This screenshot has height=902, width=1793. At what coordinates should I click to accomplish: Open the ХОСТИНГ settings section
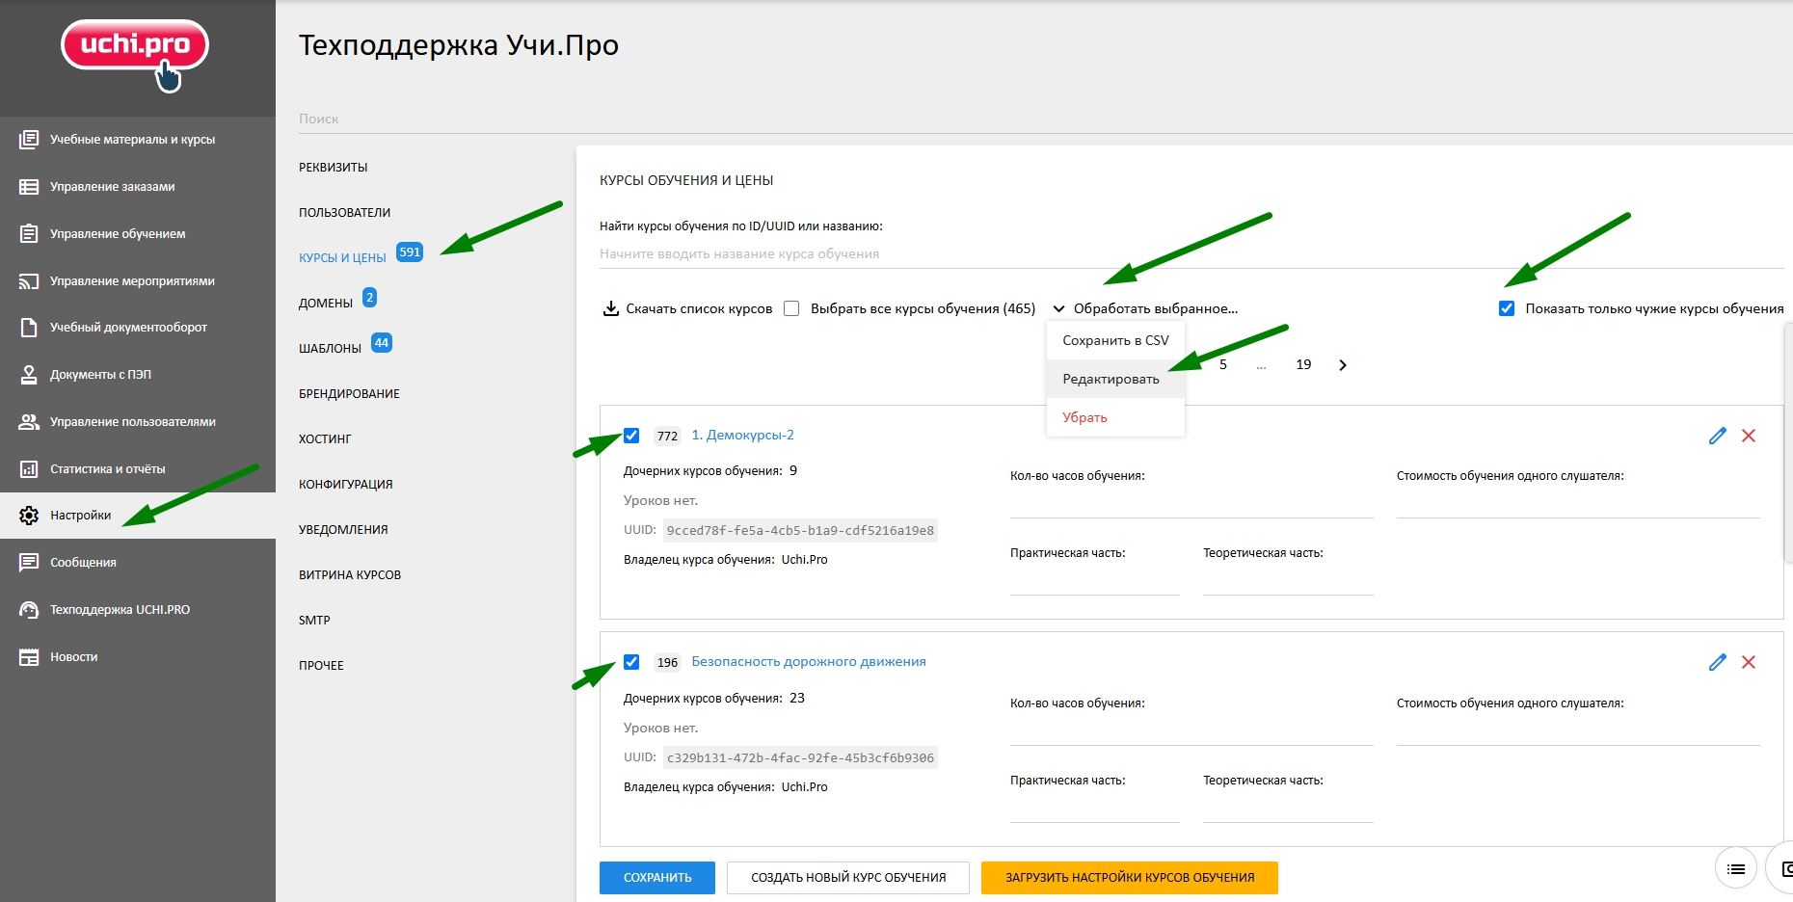[x=325, y=439]
